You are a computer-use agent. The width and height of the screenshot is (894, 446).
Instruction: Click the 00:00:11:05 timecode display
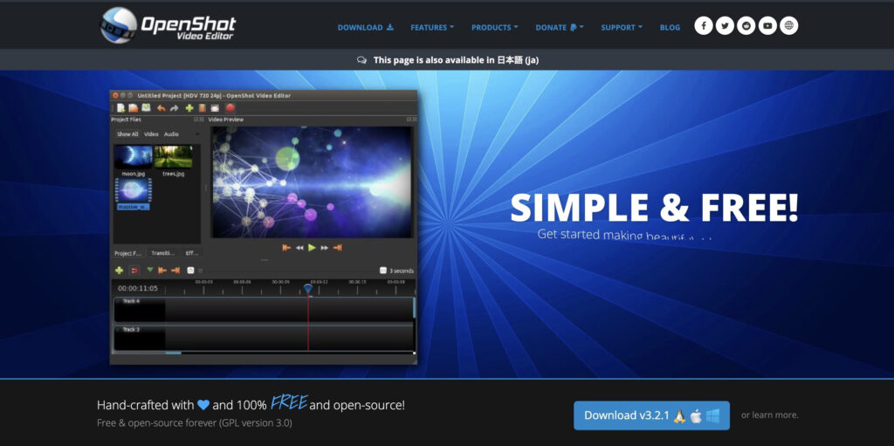click(138, 289)
